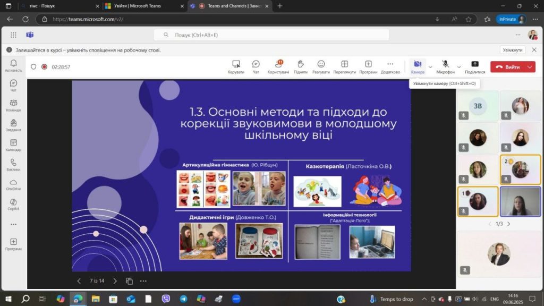Select the participant tile with live video

(520, 201)
